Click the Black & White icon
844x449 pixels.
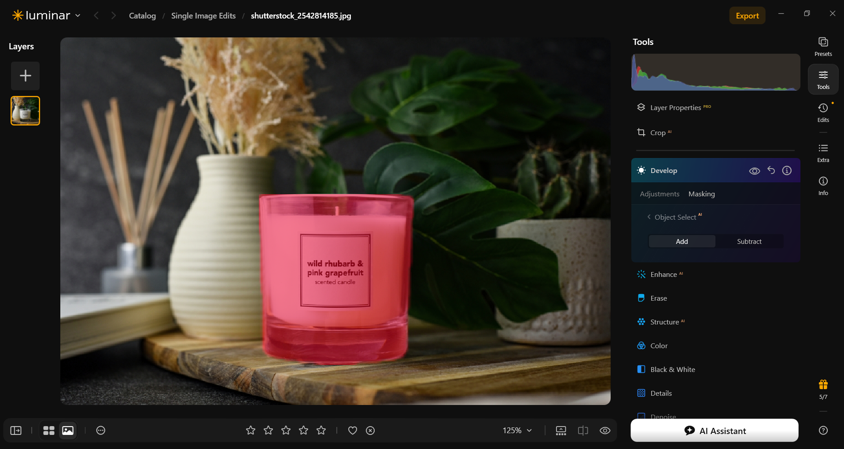[641, 369]
